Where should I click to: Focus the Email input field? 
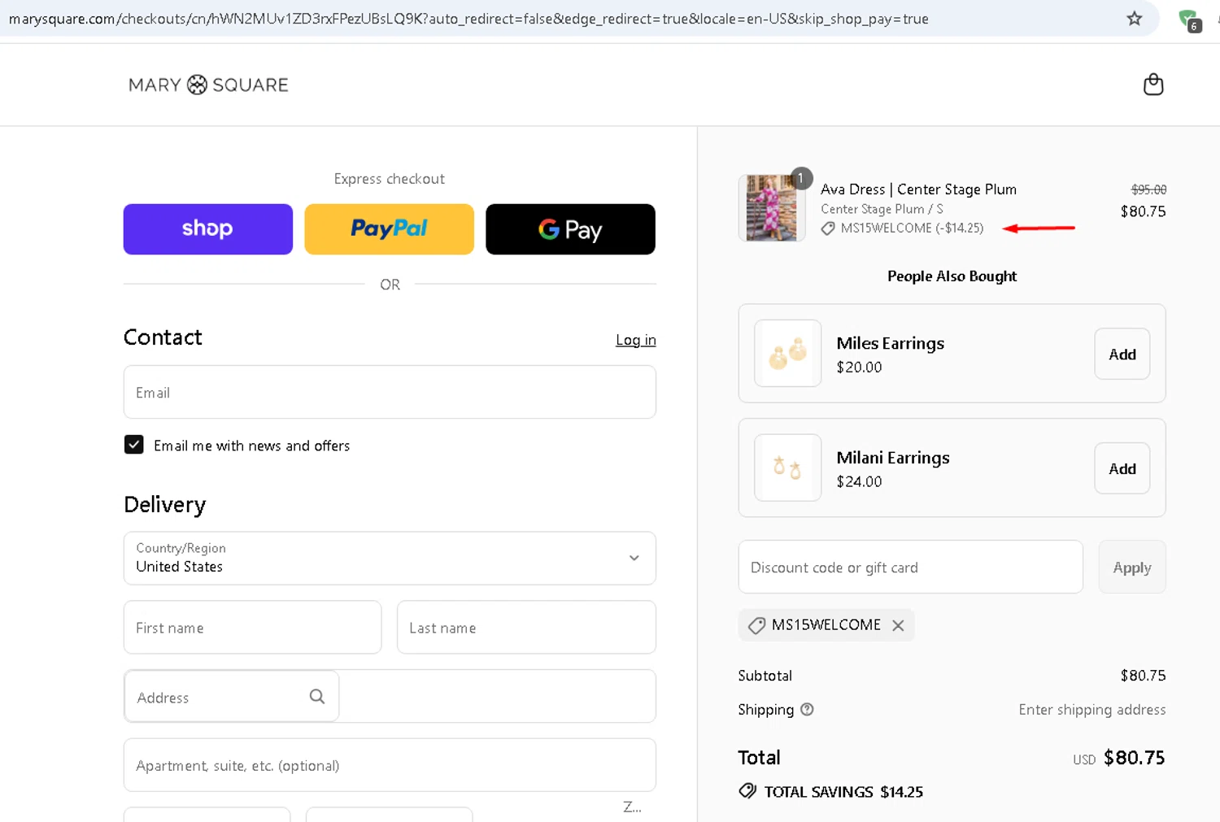coord(390,392)
